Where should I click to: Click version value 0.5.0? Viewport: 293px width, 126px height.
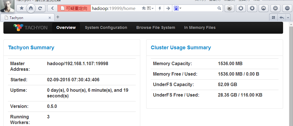tap(52, 106)
